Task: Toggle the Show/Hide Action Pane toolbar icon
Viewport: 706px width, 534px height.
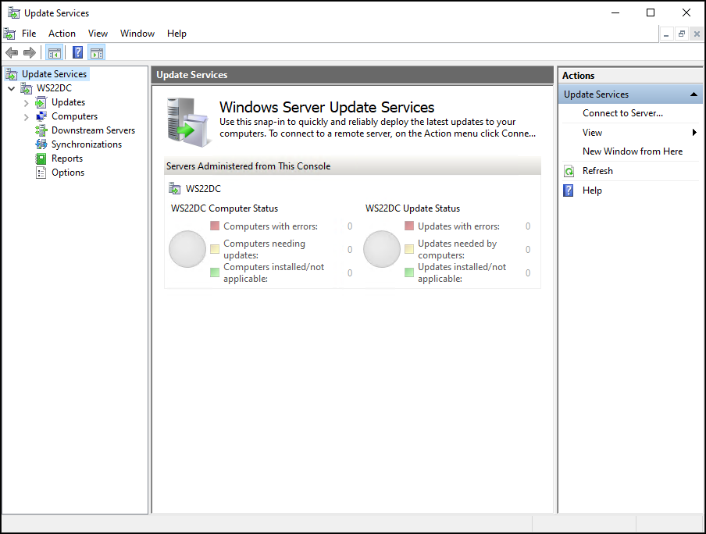Action: click(x=97, y=52)
